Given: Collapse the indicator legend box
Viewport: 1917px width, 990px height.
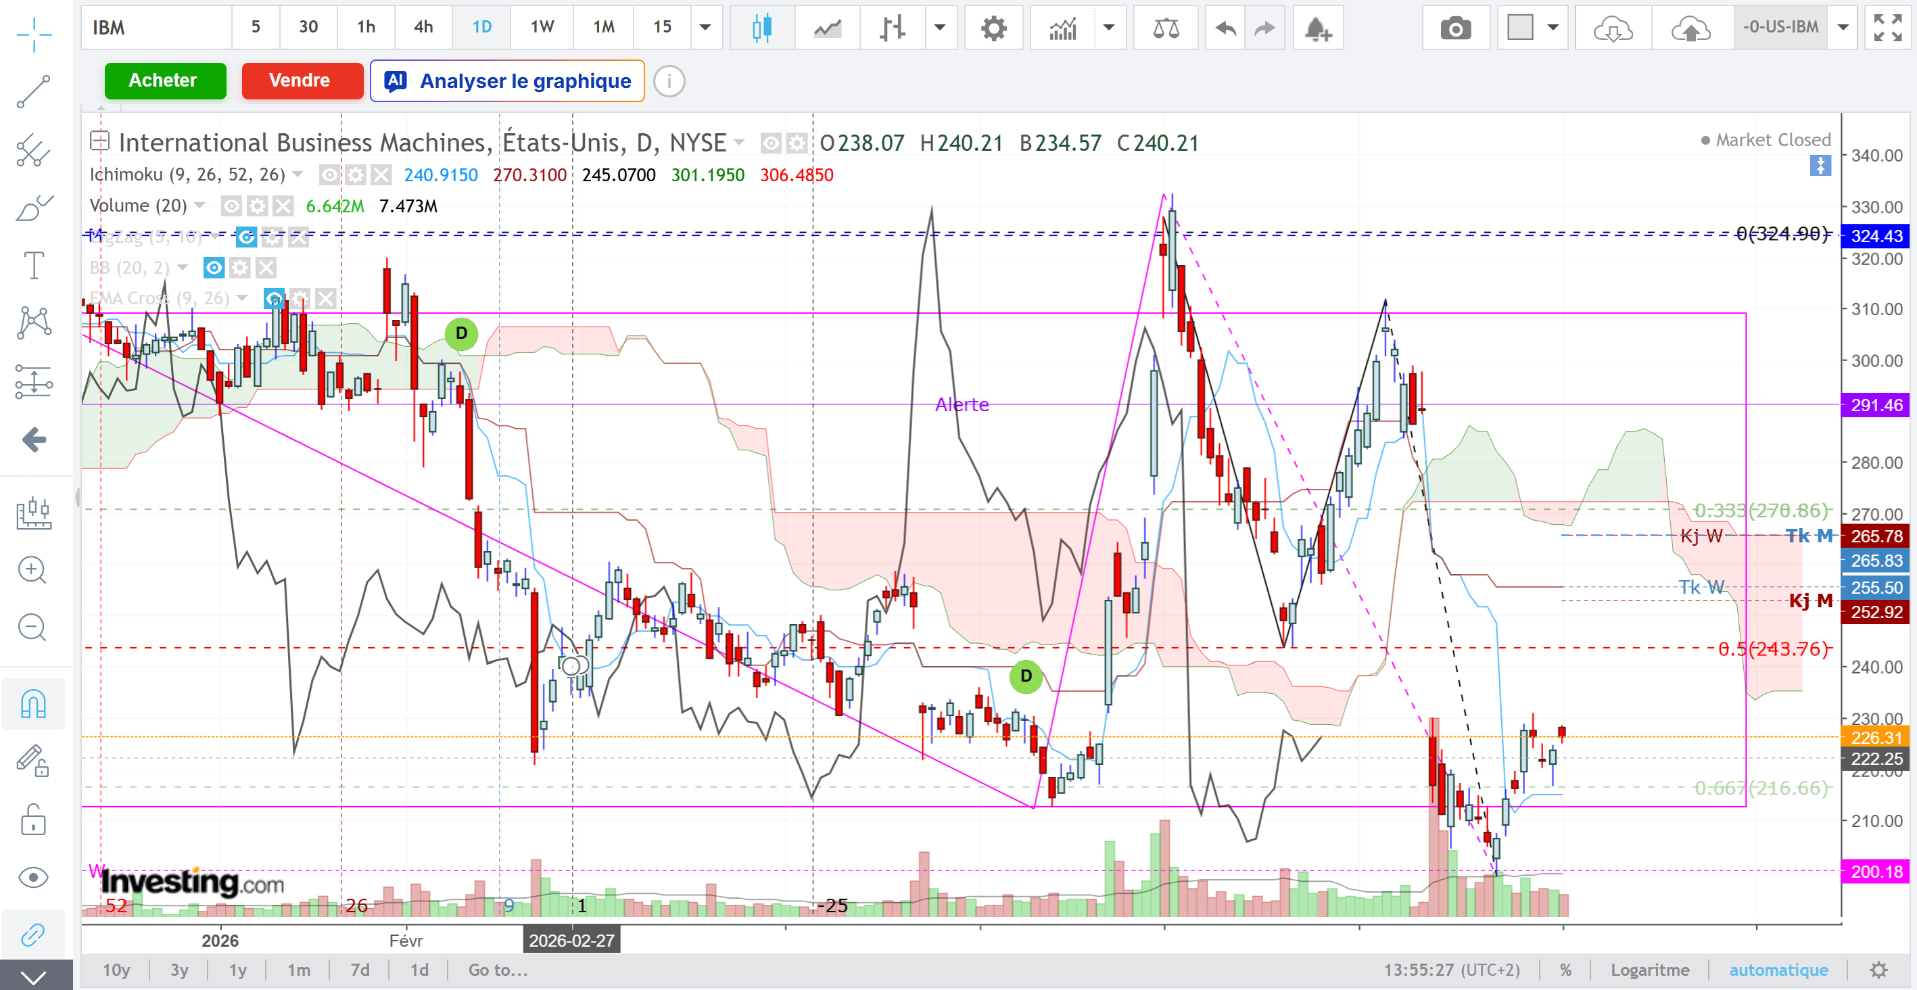Looking at the screenshot, I should coord(99,141).
